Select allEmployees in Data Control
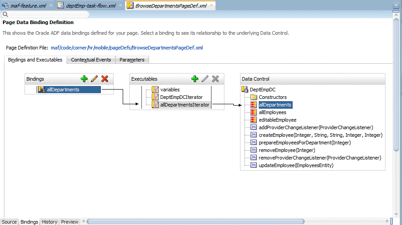 (x=272, y=112)
